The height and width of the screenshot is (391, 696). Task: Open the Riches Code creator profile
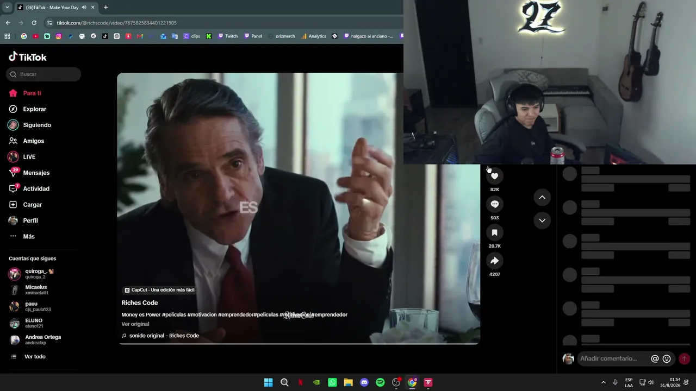pyautogui.click(x=140, y=303)
